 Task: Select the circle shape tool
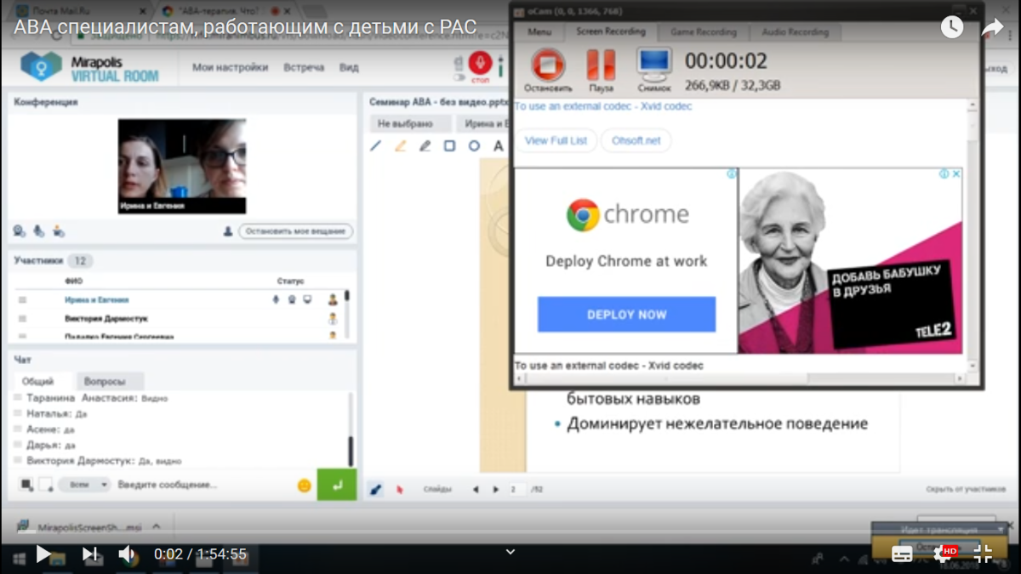[x=474, y=146]
